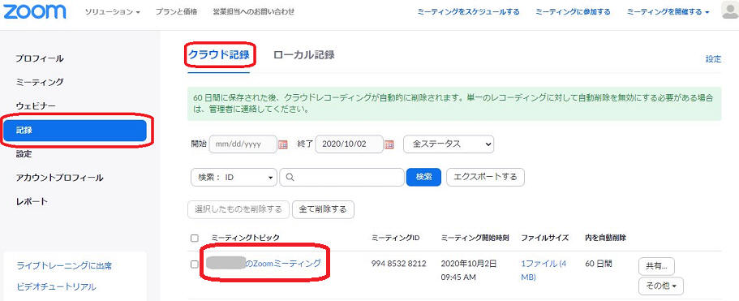Click the ミーティング開始時刻 column header
Screen dimensions: 739x301
[475, 238]
